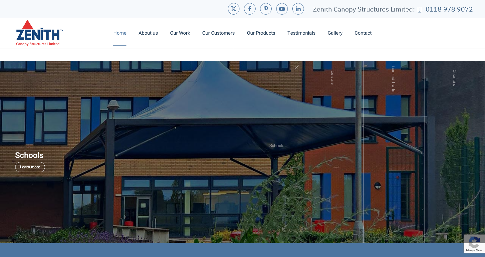Click the Facebook social icon

pyautogui.click(x=249, y=9)
